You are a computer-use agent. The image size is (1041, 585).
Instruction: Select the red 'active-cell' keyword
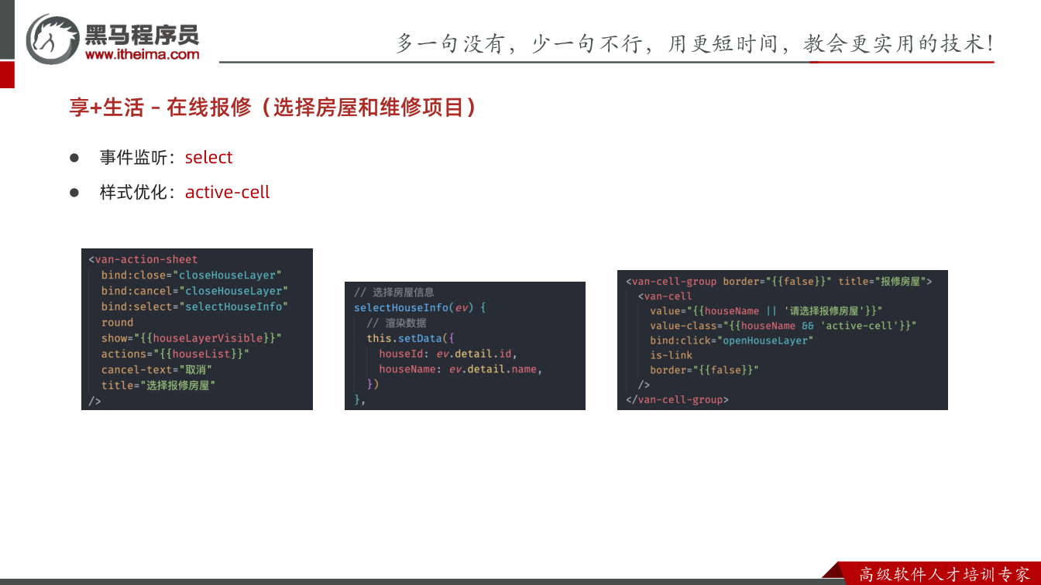click(x=227, y=192)
